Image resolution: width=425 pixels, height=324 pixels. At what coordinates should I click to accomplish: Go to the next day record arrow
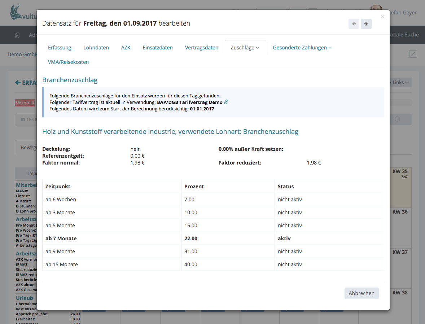pyautogui.click(x=366, y=24)
